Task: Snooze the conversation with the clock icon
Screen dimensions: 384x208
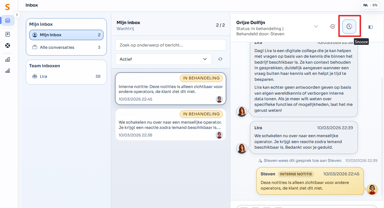Action: 349,26
